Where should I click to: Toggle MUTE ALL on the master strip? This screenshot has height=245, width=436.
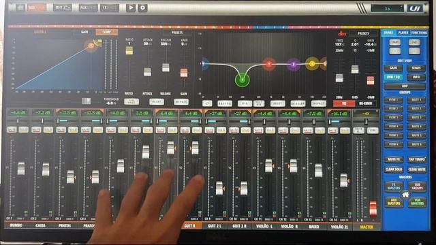pos(358,130)
